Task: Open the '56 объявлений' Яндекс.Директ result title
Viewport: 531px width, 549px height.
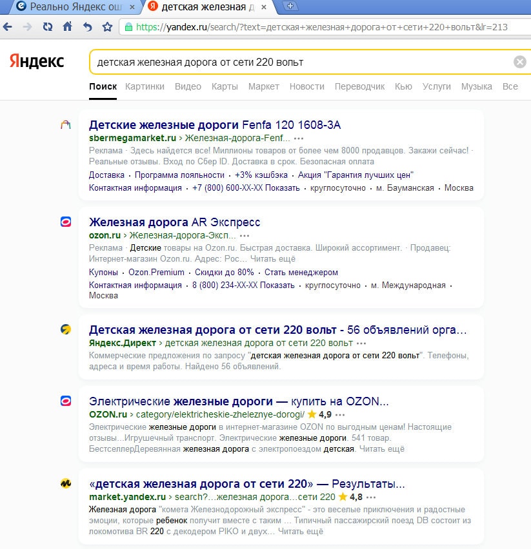Action: pyautogui.click(x=278, y=329)
